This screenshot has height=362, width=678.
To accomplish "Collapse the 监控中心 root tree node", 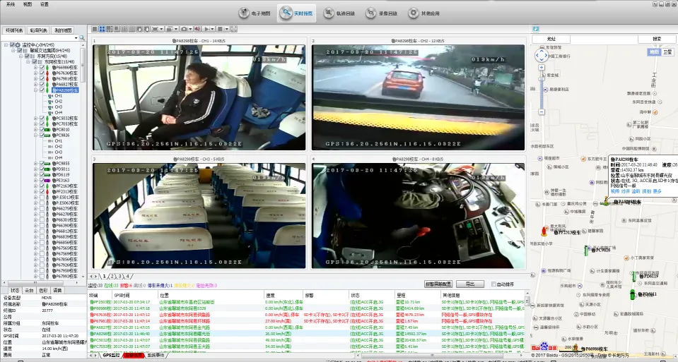I will (x=6, y=45).
